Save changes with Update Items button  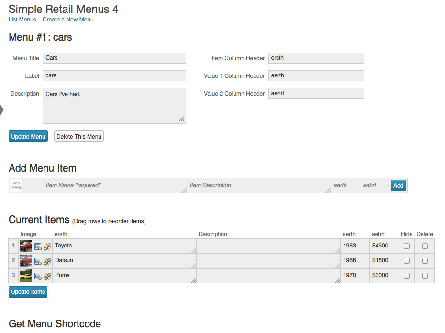28,292
